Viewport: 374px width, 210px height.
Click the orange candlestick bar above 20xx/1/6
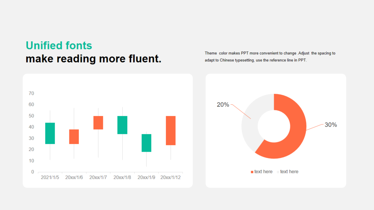point(74,136)
